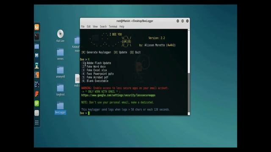Open the Search menu in terminal

click(x=103, y=27)
